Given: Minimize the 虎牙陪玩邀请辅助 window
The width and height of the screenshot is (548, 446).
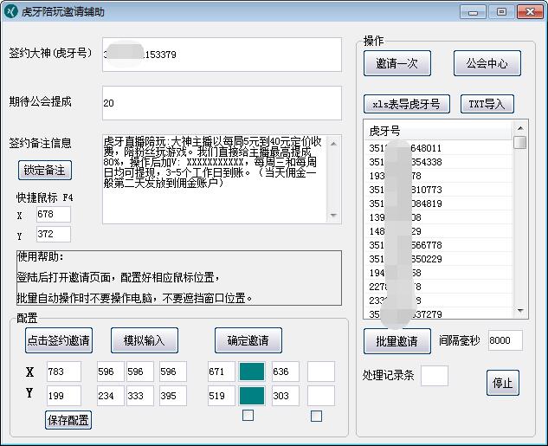Looking at the screenshot, I should tap(473, 12).
